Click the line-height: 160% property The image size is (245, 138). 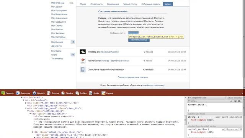click(x=202, y=132)
